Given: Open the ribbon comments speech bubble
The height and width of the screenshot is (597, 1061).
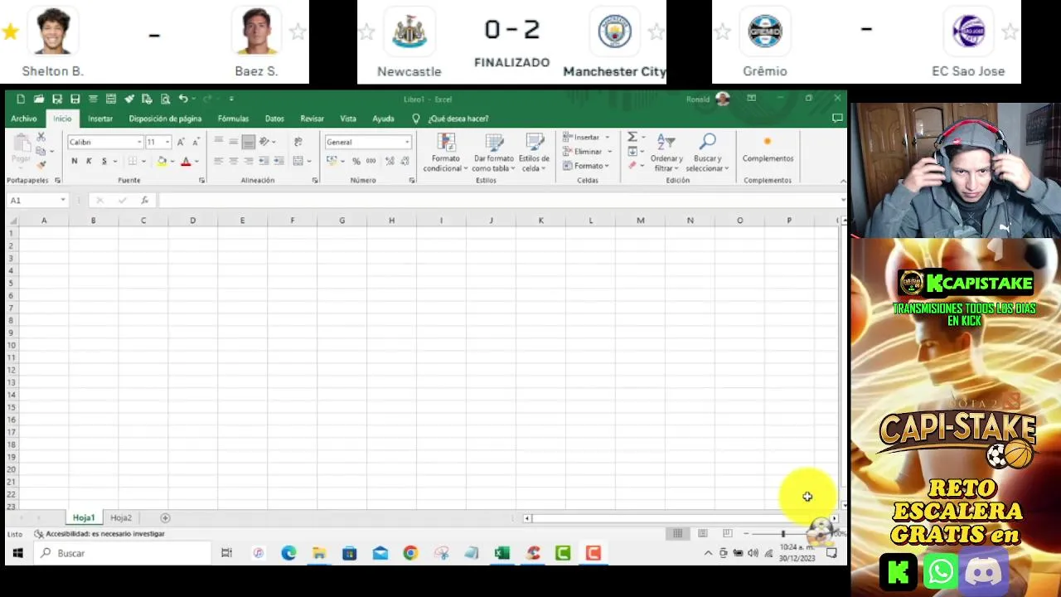Looking at the screenshot, I should tap(837, 119).
